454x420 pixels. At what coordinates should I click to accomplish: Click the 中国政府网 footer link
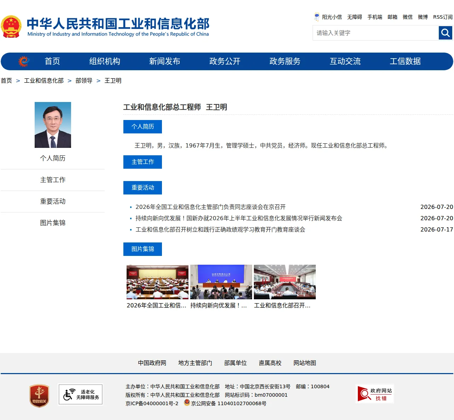click(x=152, y=363)
